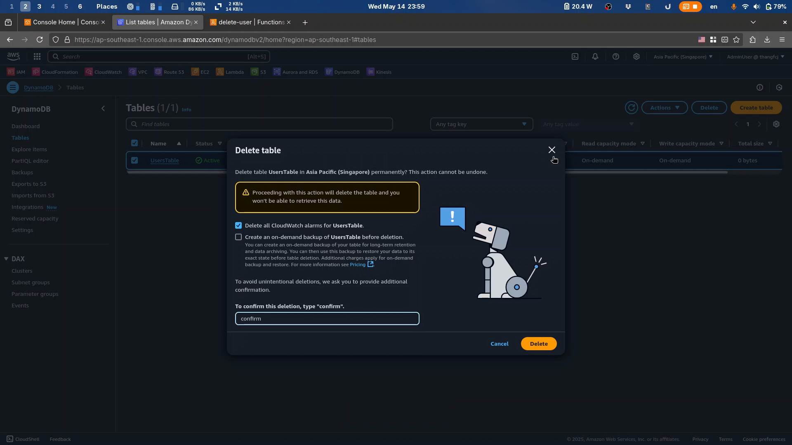This screenshot has width=792, height=445.
Task: Collapse the DAX section
Action: [x=6, y=259]
